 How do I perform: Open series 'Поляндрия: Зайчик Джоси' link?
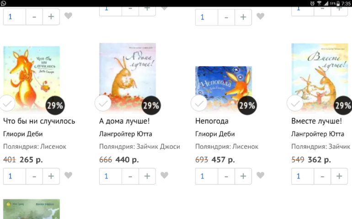pos(139,147)
